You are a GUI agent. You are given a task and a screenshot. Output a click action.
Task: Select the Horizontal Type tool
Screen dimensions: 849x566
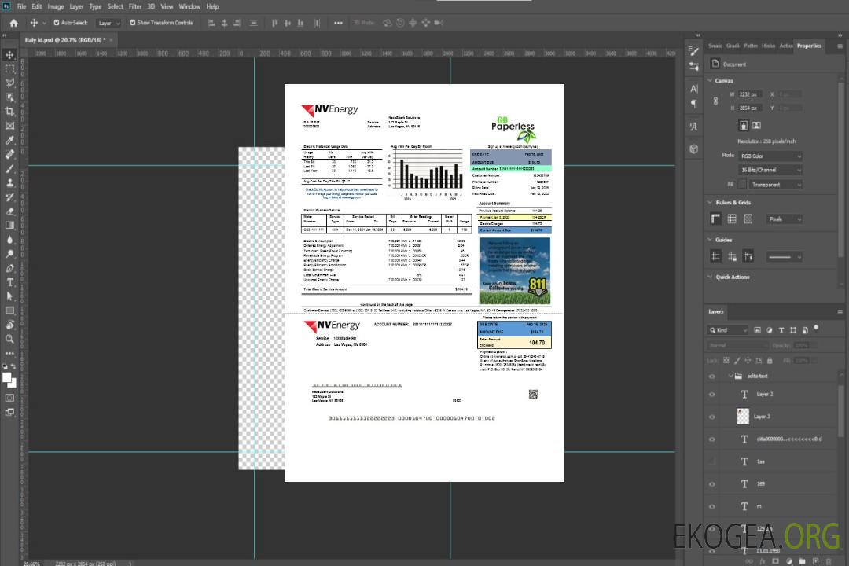[x=9, y=282]
